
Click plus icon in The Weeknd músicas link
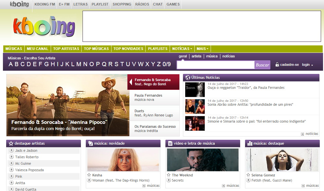(x=223, y=185)
